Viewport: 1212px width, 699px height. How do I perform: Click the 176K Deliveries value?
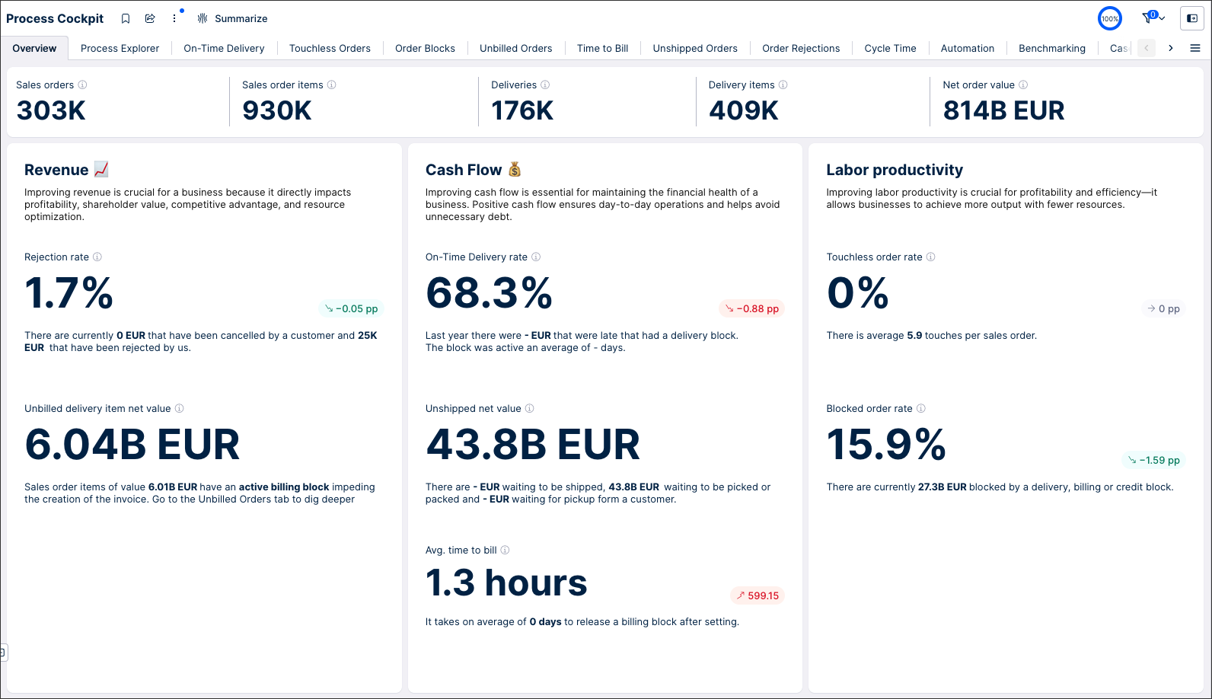(522, 110)
